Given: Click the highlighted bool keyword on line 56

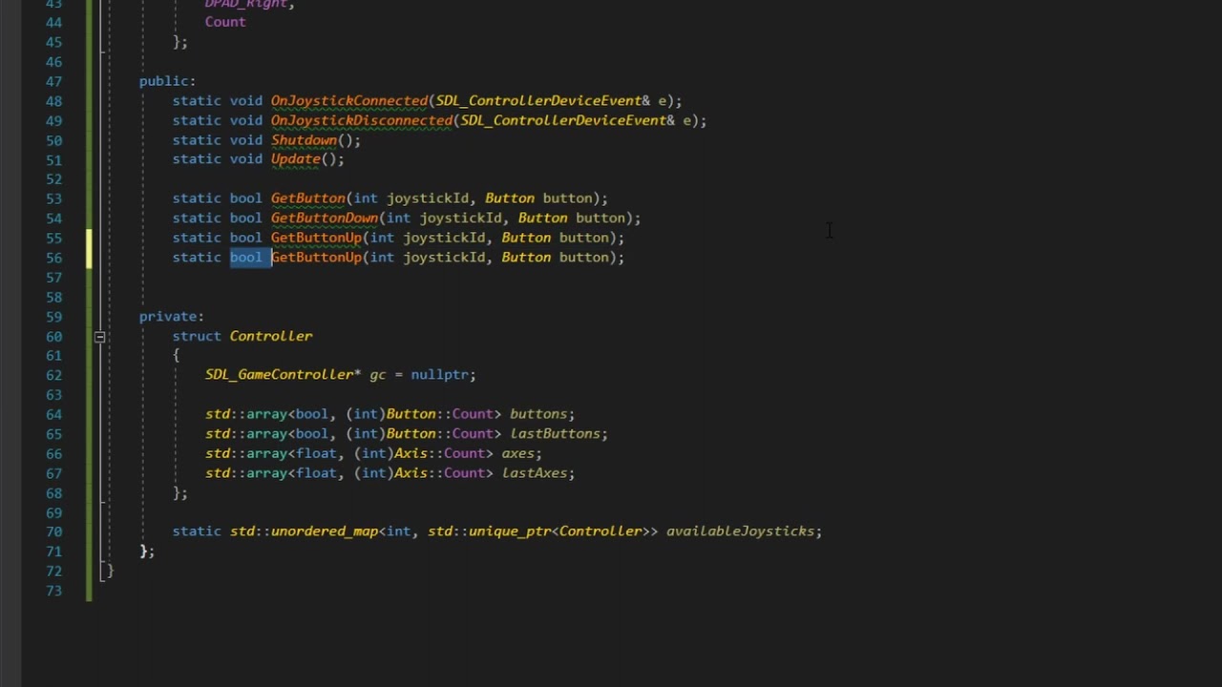Looking at the screenshot, I should click(x=245, y=258).
